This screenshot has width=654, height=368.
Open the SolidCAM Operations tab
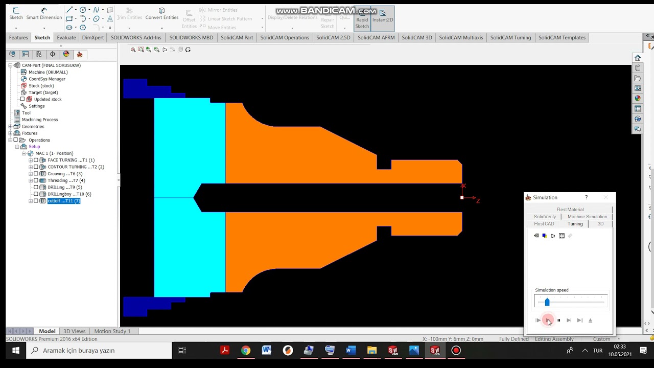pos(285,37)
